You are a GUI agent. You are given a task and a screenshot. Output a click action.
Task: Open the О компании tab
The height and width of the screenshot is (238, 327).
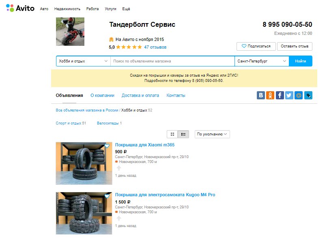click(x=102, y=95)
